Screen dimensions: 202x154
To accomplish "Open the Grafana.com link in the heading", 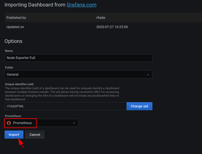I will tap(81, 5).
